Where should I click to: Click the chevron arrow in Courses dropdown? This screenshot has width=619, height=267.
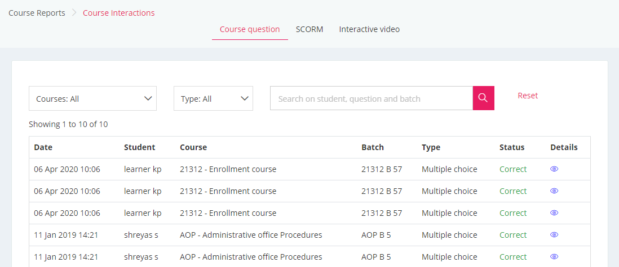click(148, 98)
